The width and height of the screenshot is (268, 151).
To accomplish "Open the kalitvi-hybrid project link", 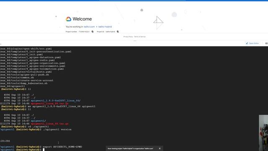I will (x=105, y=27).
